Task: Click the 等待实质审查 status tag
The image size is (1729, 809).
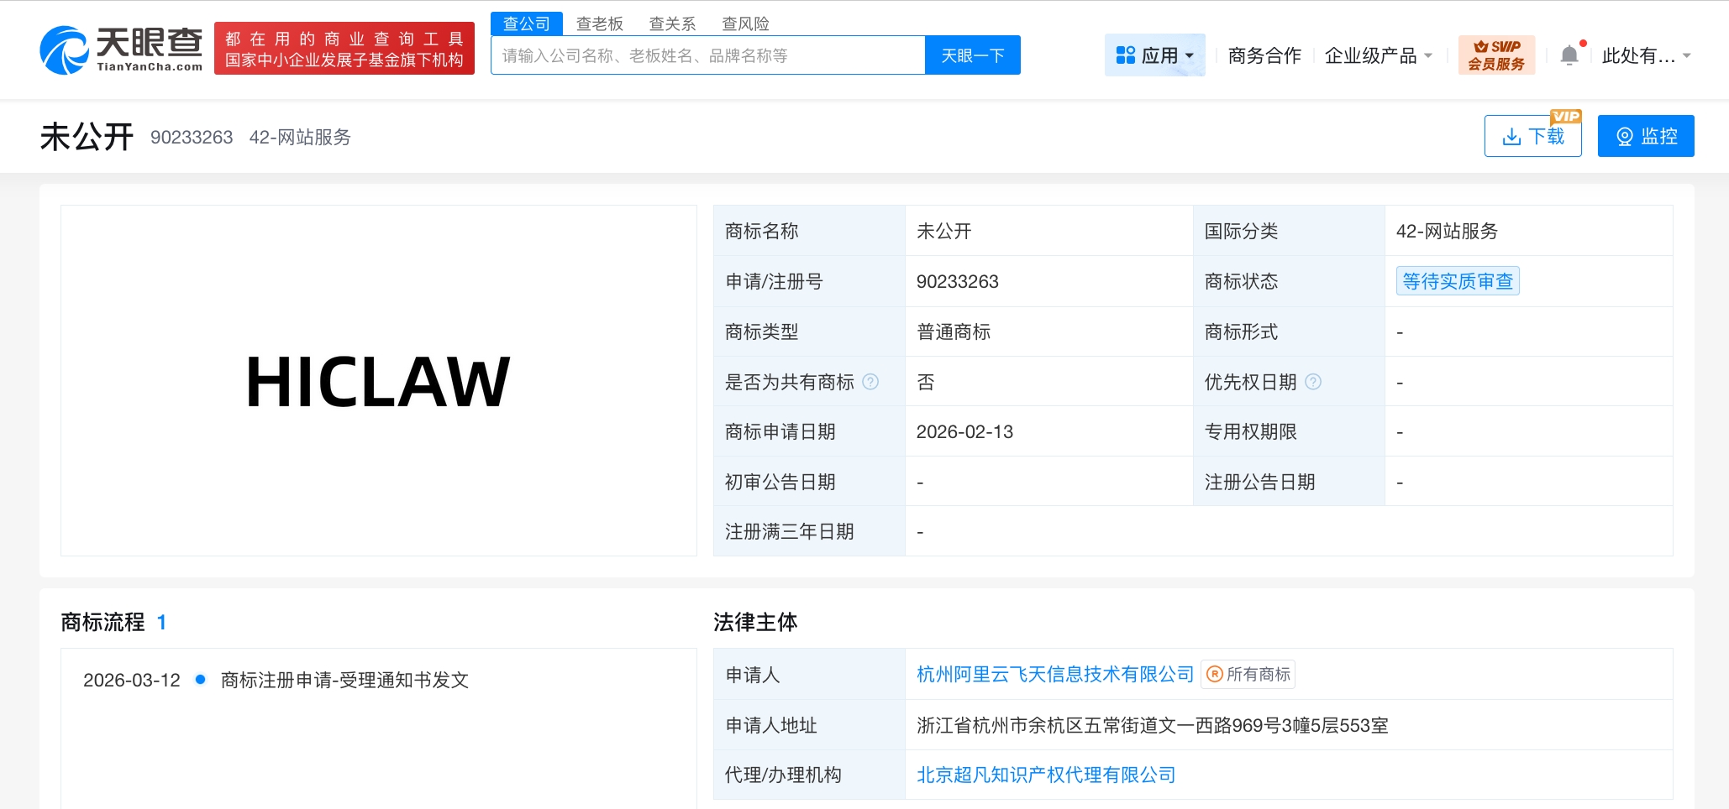Action: click(x=1458, y=281)
